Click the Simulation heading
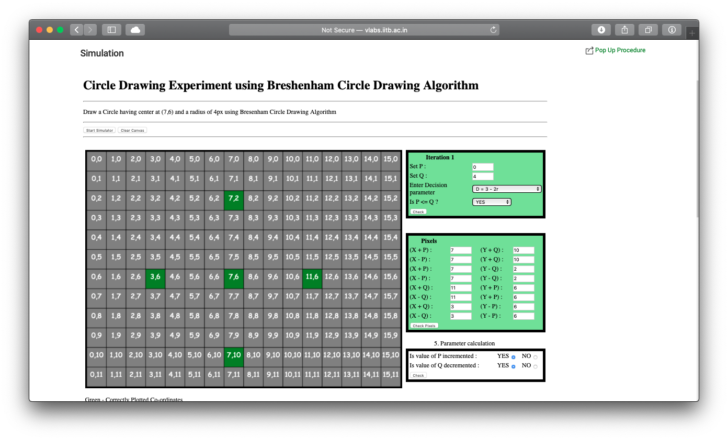728x440 pixels. tap(102, 53)
